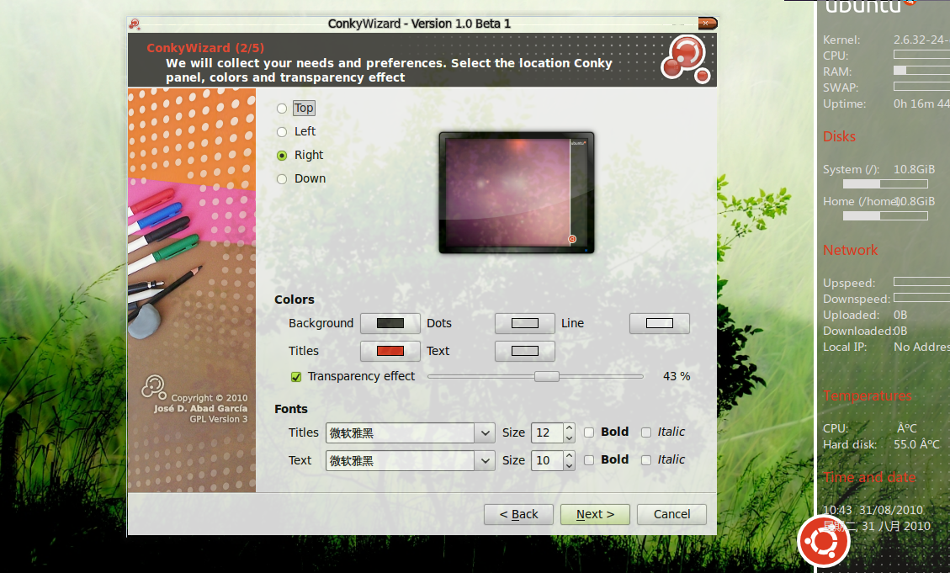
Task: Select the Right location radio button
Action: coord(282,156)
